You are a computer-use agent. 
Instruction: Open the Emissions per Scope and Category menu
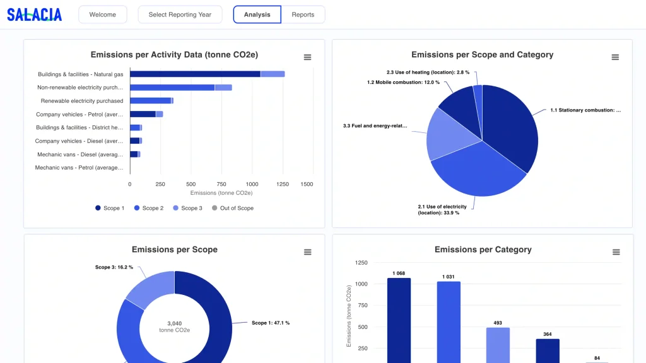[x=615, y=57]
